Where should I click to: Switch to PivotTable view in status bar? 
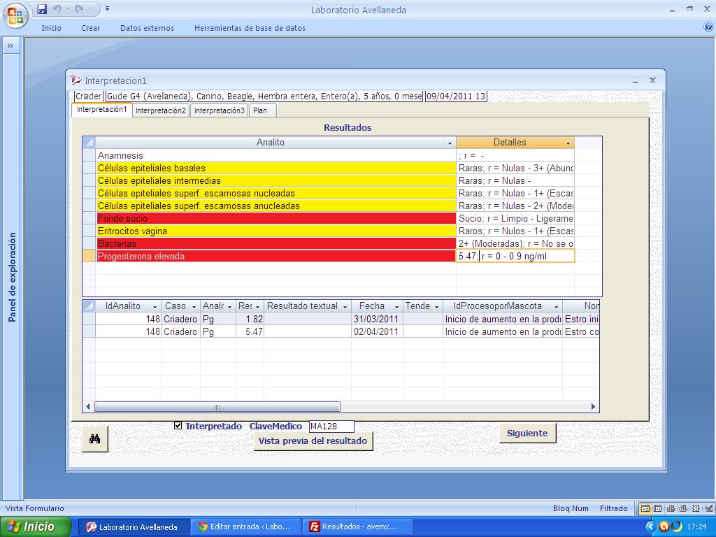click(671, 508)
